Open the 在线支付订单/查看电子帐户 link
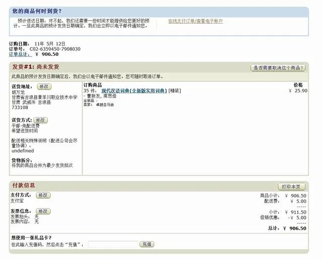Screen dimensions: 322x260 point(195,21)
